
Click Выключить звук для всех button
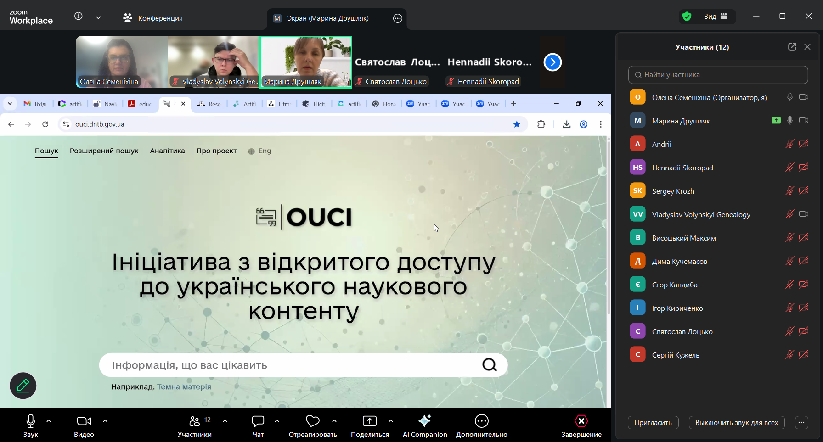736,423
